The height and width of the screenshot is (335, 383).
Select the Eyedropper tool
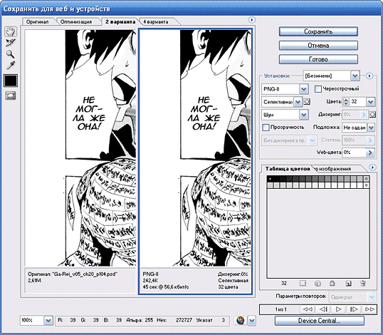coord(11,65)
